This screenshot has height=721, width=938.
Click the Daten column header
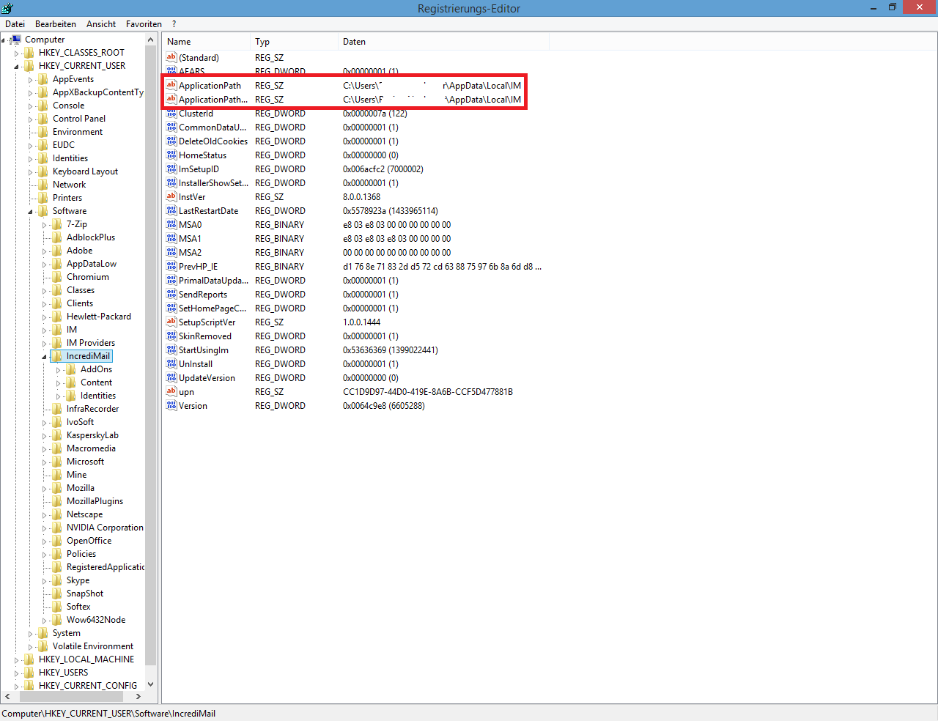tap(354, 42)
